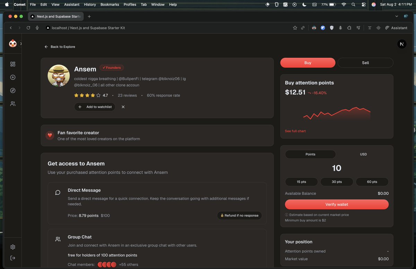Open the Bookmarks menu
This screenshot has width=416, height=269.
click(110, 5)
